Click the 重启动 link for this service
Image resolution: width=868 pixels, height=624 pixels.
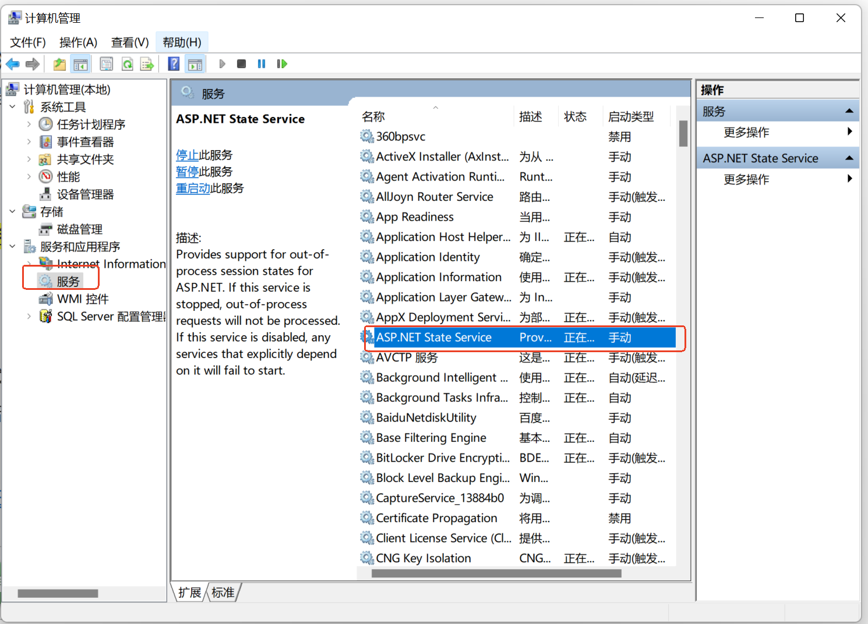[x=193, y=188]
